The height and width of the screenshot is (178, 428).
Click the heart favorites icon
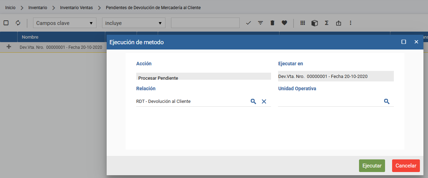click(x=284, y=23)
